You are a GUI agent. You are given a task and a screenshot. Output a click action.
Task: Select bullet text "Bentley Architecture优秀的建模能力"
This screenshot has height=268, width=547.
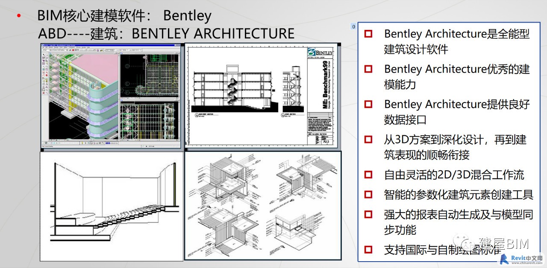pyautogui.click(x=456, y=76)
